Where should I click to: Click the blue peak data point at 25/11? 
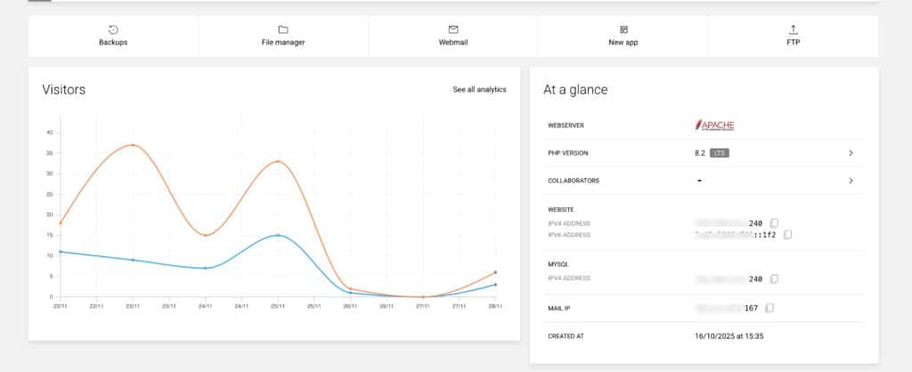[x=278, y=235]
